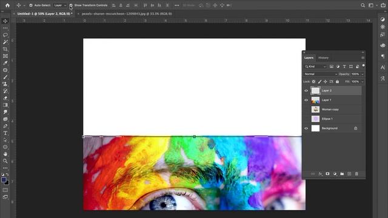The image size is (388, 218).
Task: Select the Eyedropper tool
Action: point(5,63)
